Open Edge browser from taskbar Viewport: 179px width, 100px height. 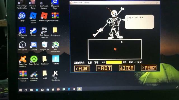point(69,89)
